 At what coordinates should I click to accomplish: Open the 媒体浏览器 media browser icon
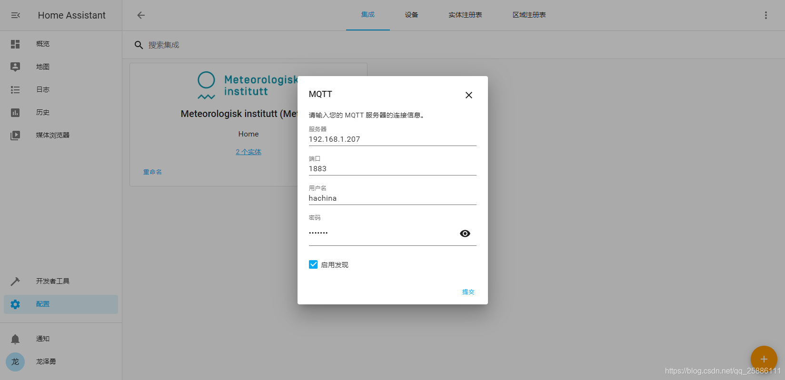[15, 136]
